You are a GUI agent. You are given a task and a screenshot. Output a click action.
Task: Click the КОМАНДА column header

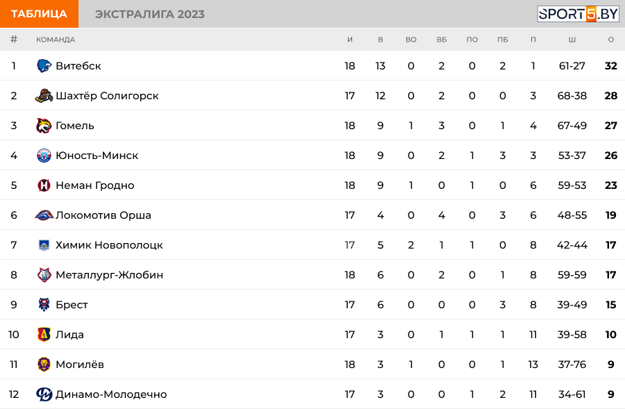tap(56, 40)
